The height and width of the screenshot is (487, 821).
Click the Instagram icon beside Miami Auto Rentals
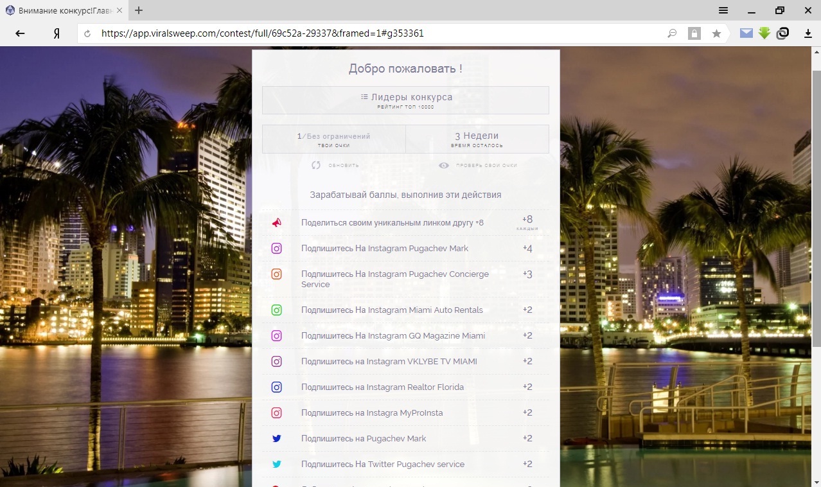click(276, 310)
